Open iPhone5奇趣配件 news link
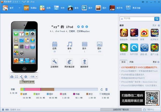 [x=139, y=71]
